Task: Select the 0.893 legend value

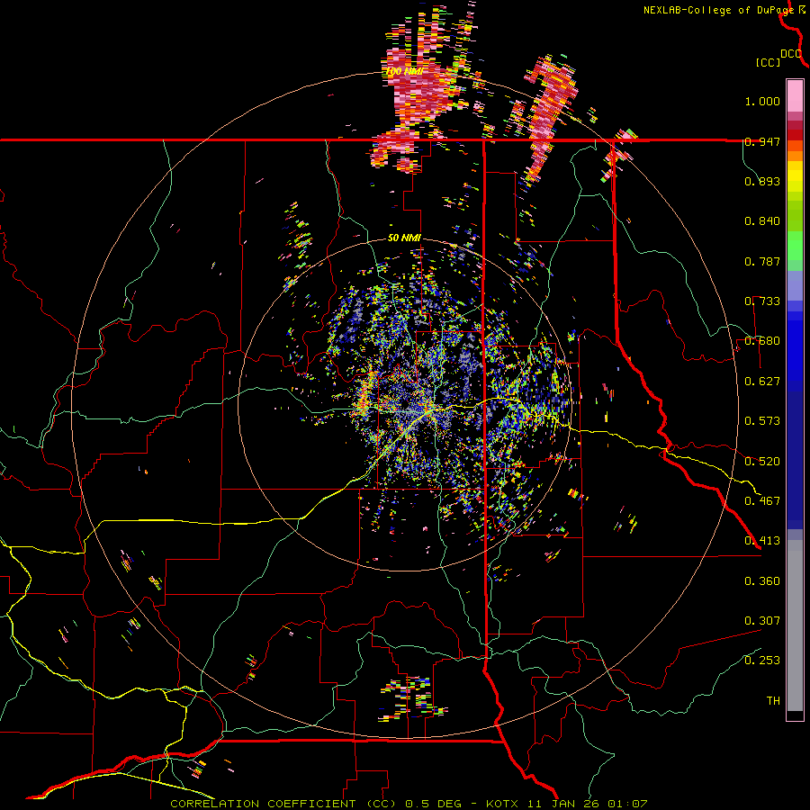Action: coord(762,181)
